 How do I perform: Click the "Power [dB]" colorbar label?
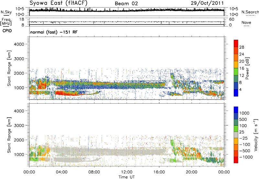(x=247, y=68)
